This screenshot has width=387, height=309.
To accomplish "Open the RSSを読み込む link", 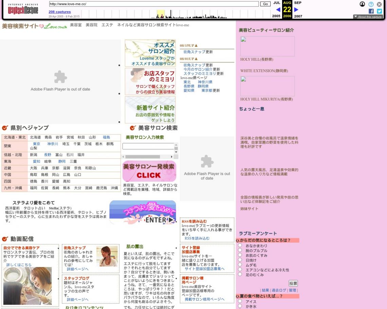I will click(197, 238).
